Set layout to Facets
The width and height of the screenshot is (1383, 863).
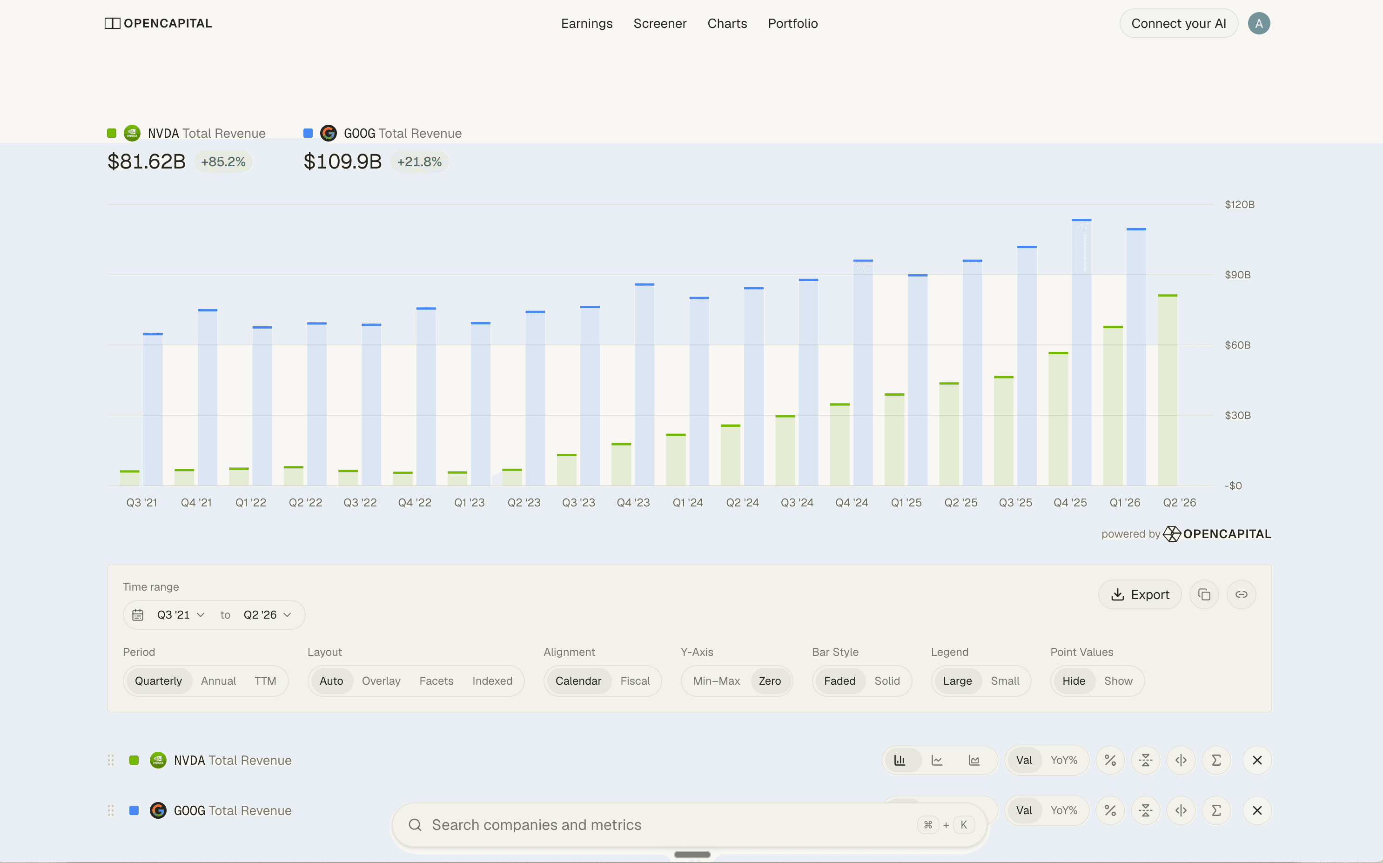pos(436,681)
